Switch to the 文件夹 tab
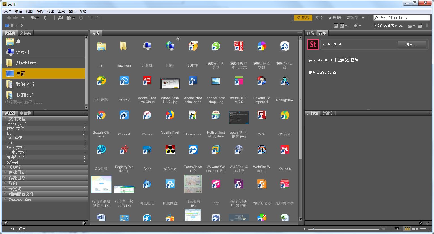Screen dimensions: 434x234 pos(25,33)
